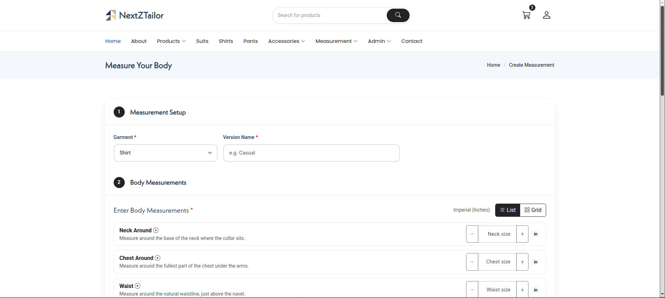Increase Neck size with plus button
The image size is (665, 298).
[522, 234]
